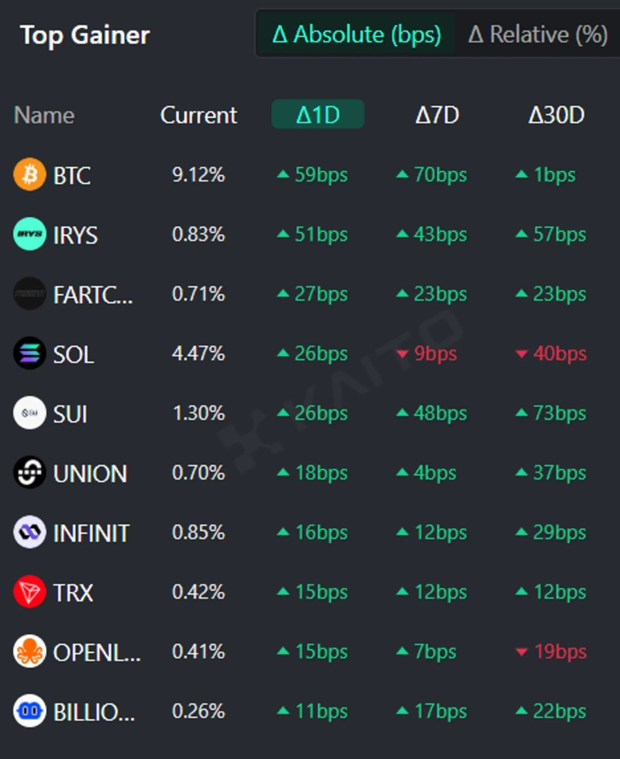This screenshot has width=620, height=759.
Task: Click SOL's red 40bps 30-day value
Action: pos(551,354)
